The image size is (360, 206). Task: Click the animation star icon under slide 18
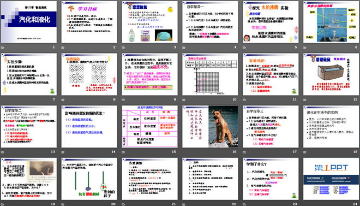pyautogui.click(x=305, y=152)
